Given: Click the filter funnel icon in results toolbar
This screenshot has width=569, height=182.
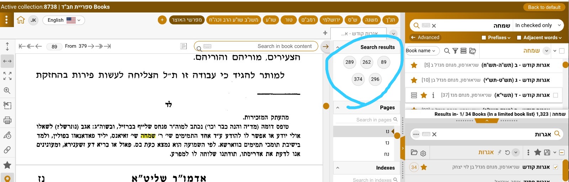Looking at the screenshot, I should coord(455,51).
